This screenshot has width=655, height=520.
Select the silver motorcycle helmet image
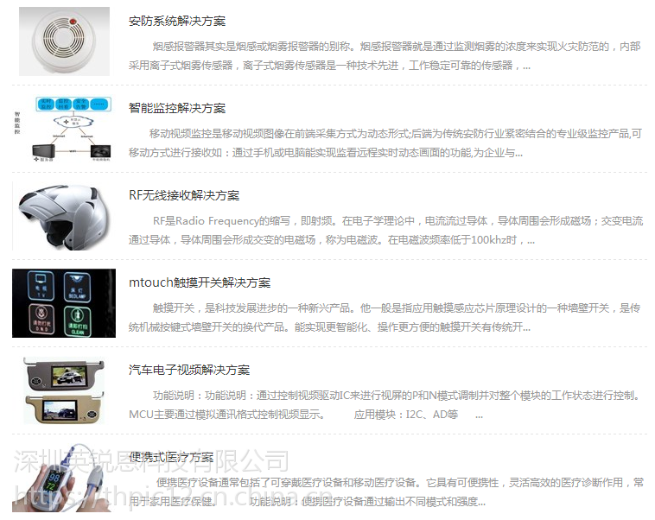[x=64, y=216]
